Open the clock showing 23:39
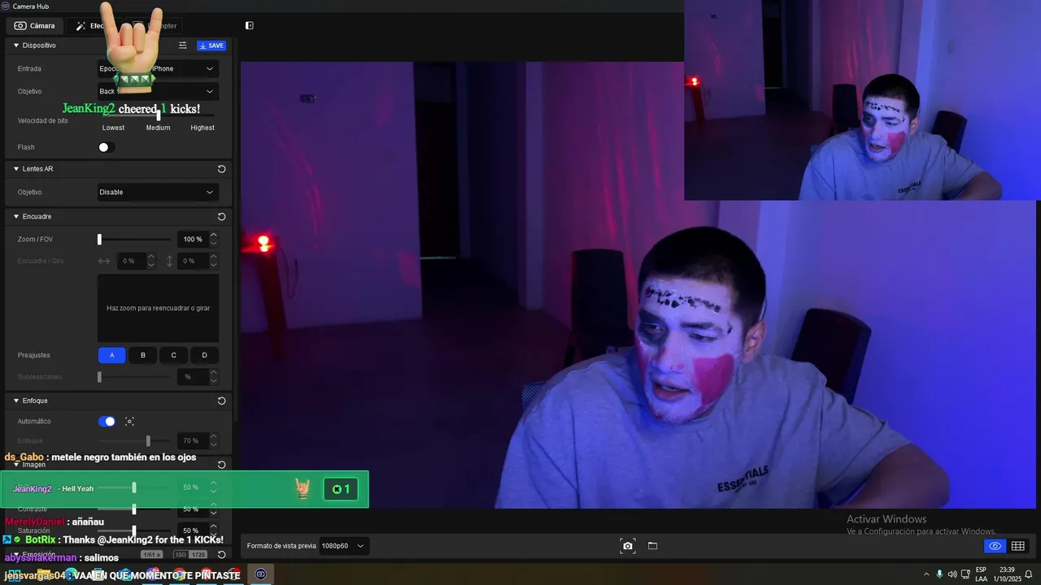 [x=1006, y=574]
